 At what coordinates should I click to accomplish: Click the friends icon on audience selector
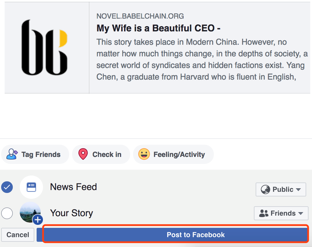tap(264, 214)
